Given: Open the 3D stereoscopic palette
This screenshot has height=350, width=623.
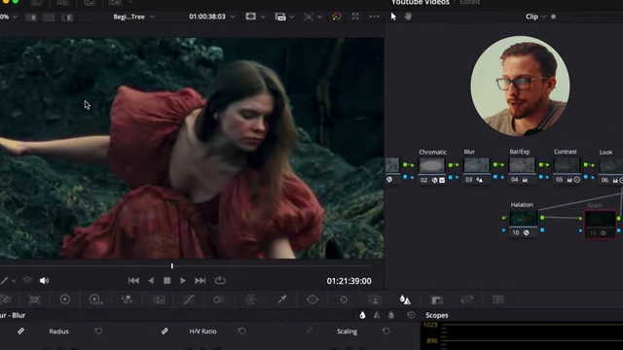Looking at the screenshot, I should [x=497, y=299].
